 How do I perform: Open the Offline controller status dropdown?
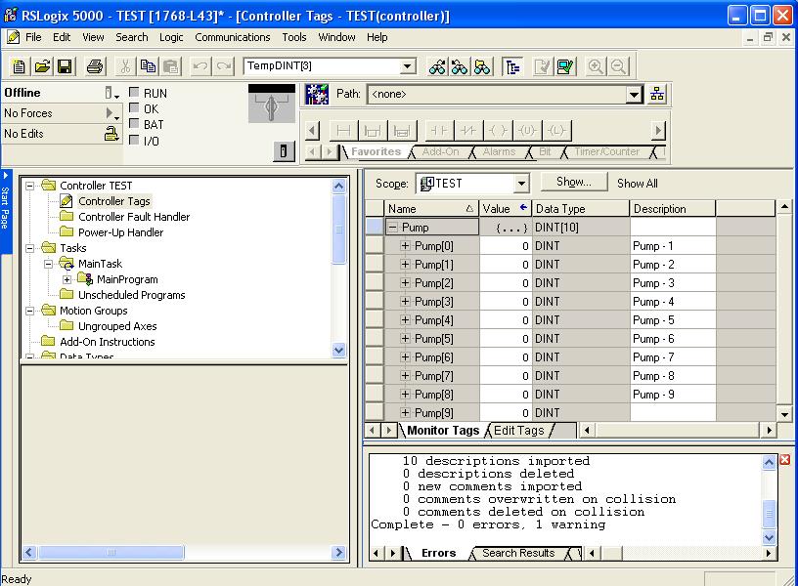pos(111,93)
